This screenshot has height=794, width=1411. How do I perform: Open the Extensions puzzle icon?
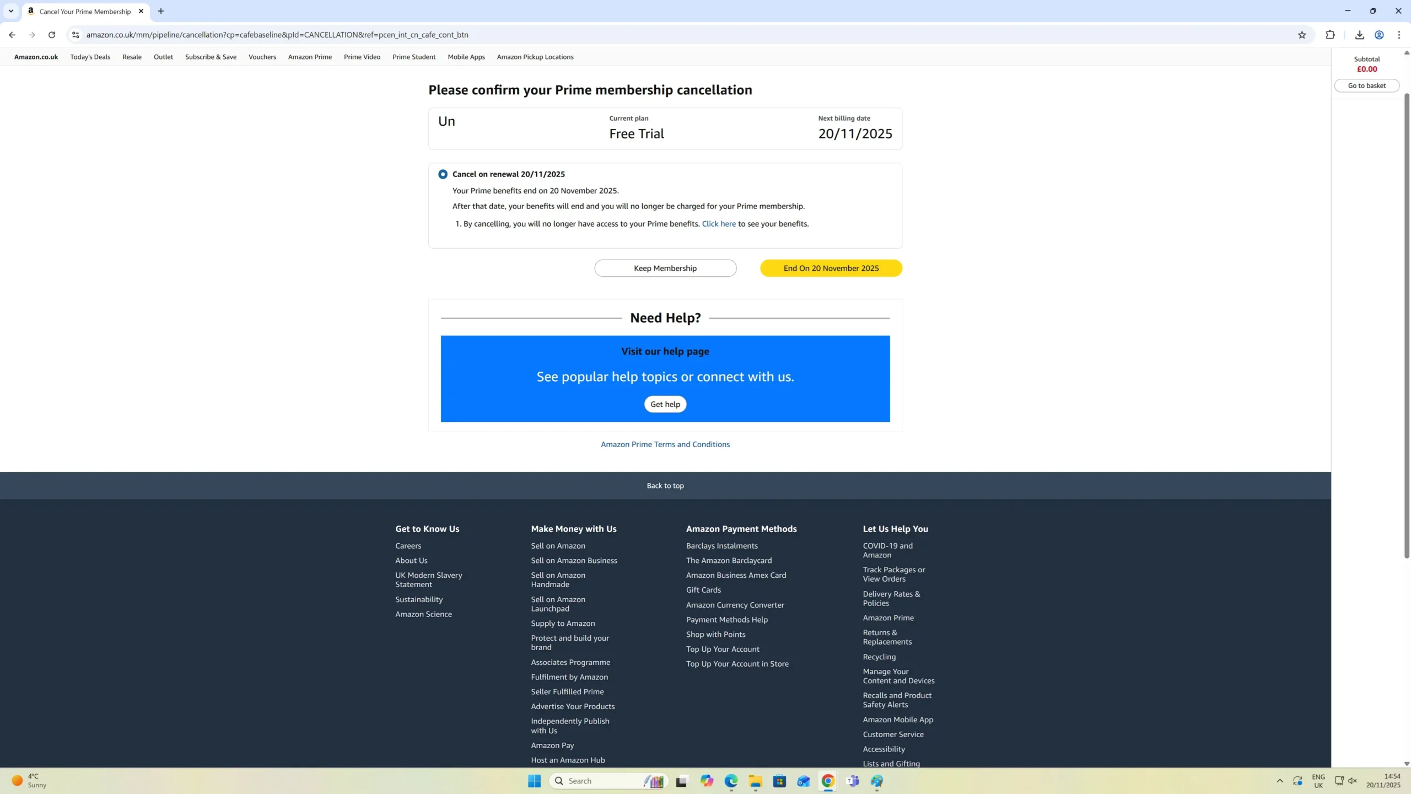click(x=1330, y=35)
